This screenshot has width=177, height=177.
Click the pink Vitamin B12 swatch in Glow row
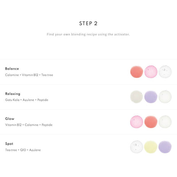pyautogui.click(x=137, y=122)
